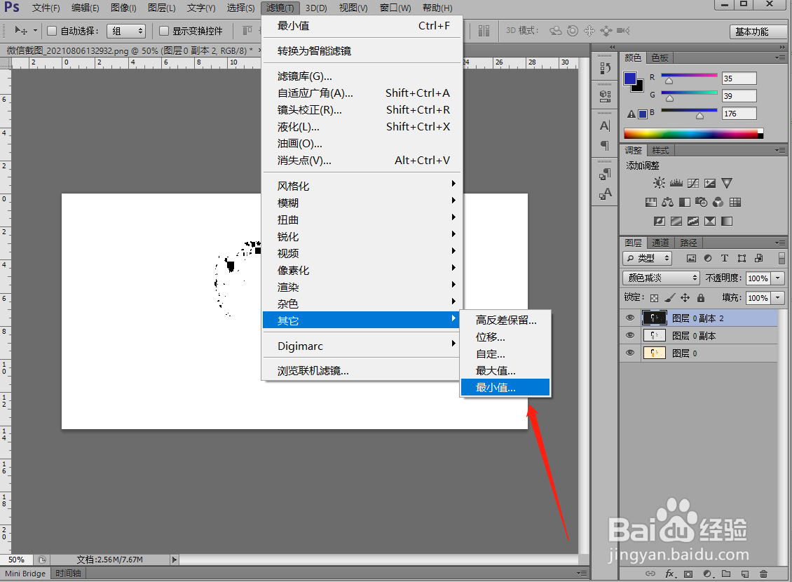This screenshot has height=582, width=792.
Task: Open the 填充 slider arrow
Action: (778, 297)
